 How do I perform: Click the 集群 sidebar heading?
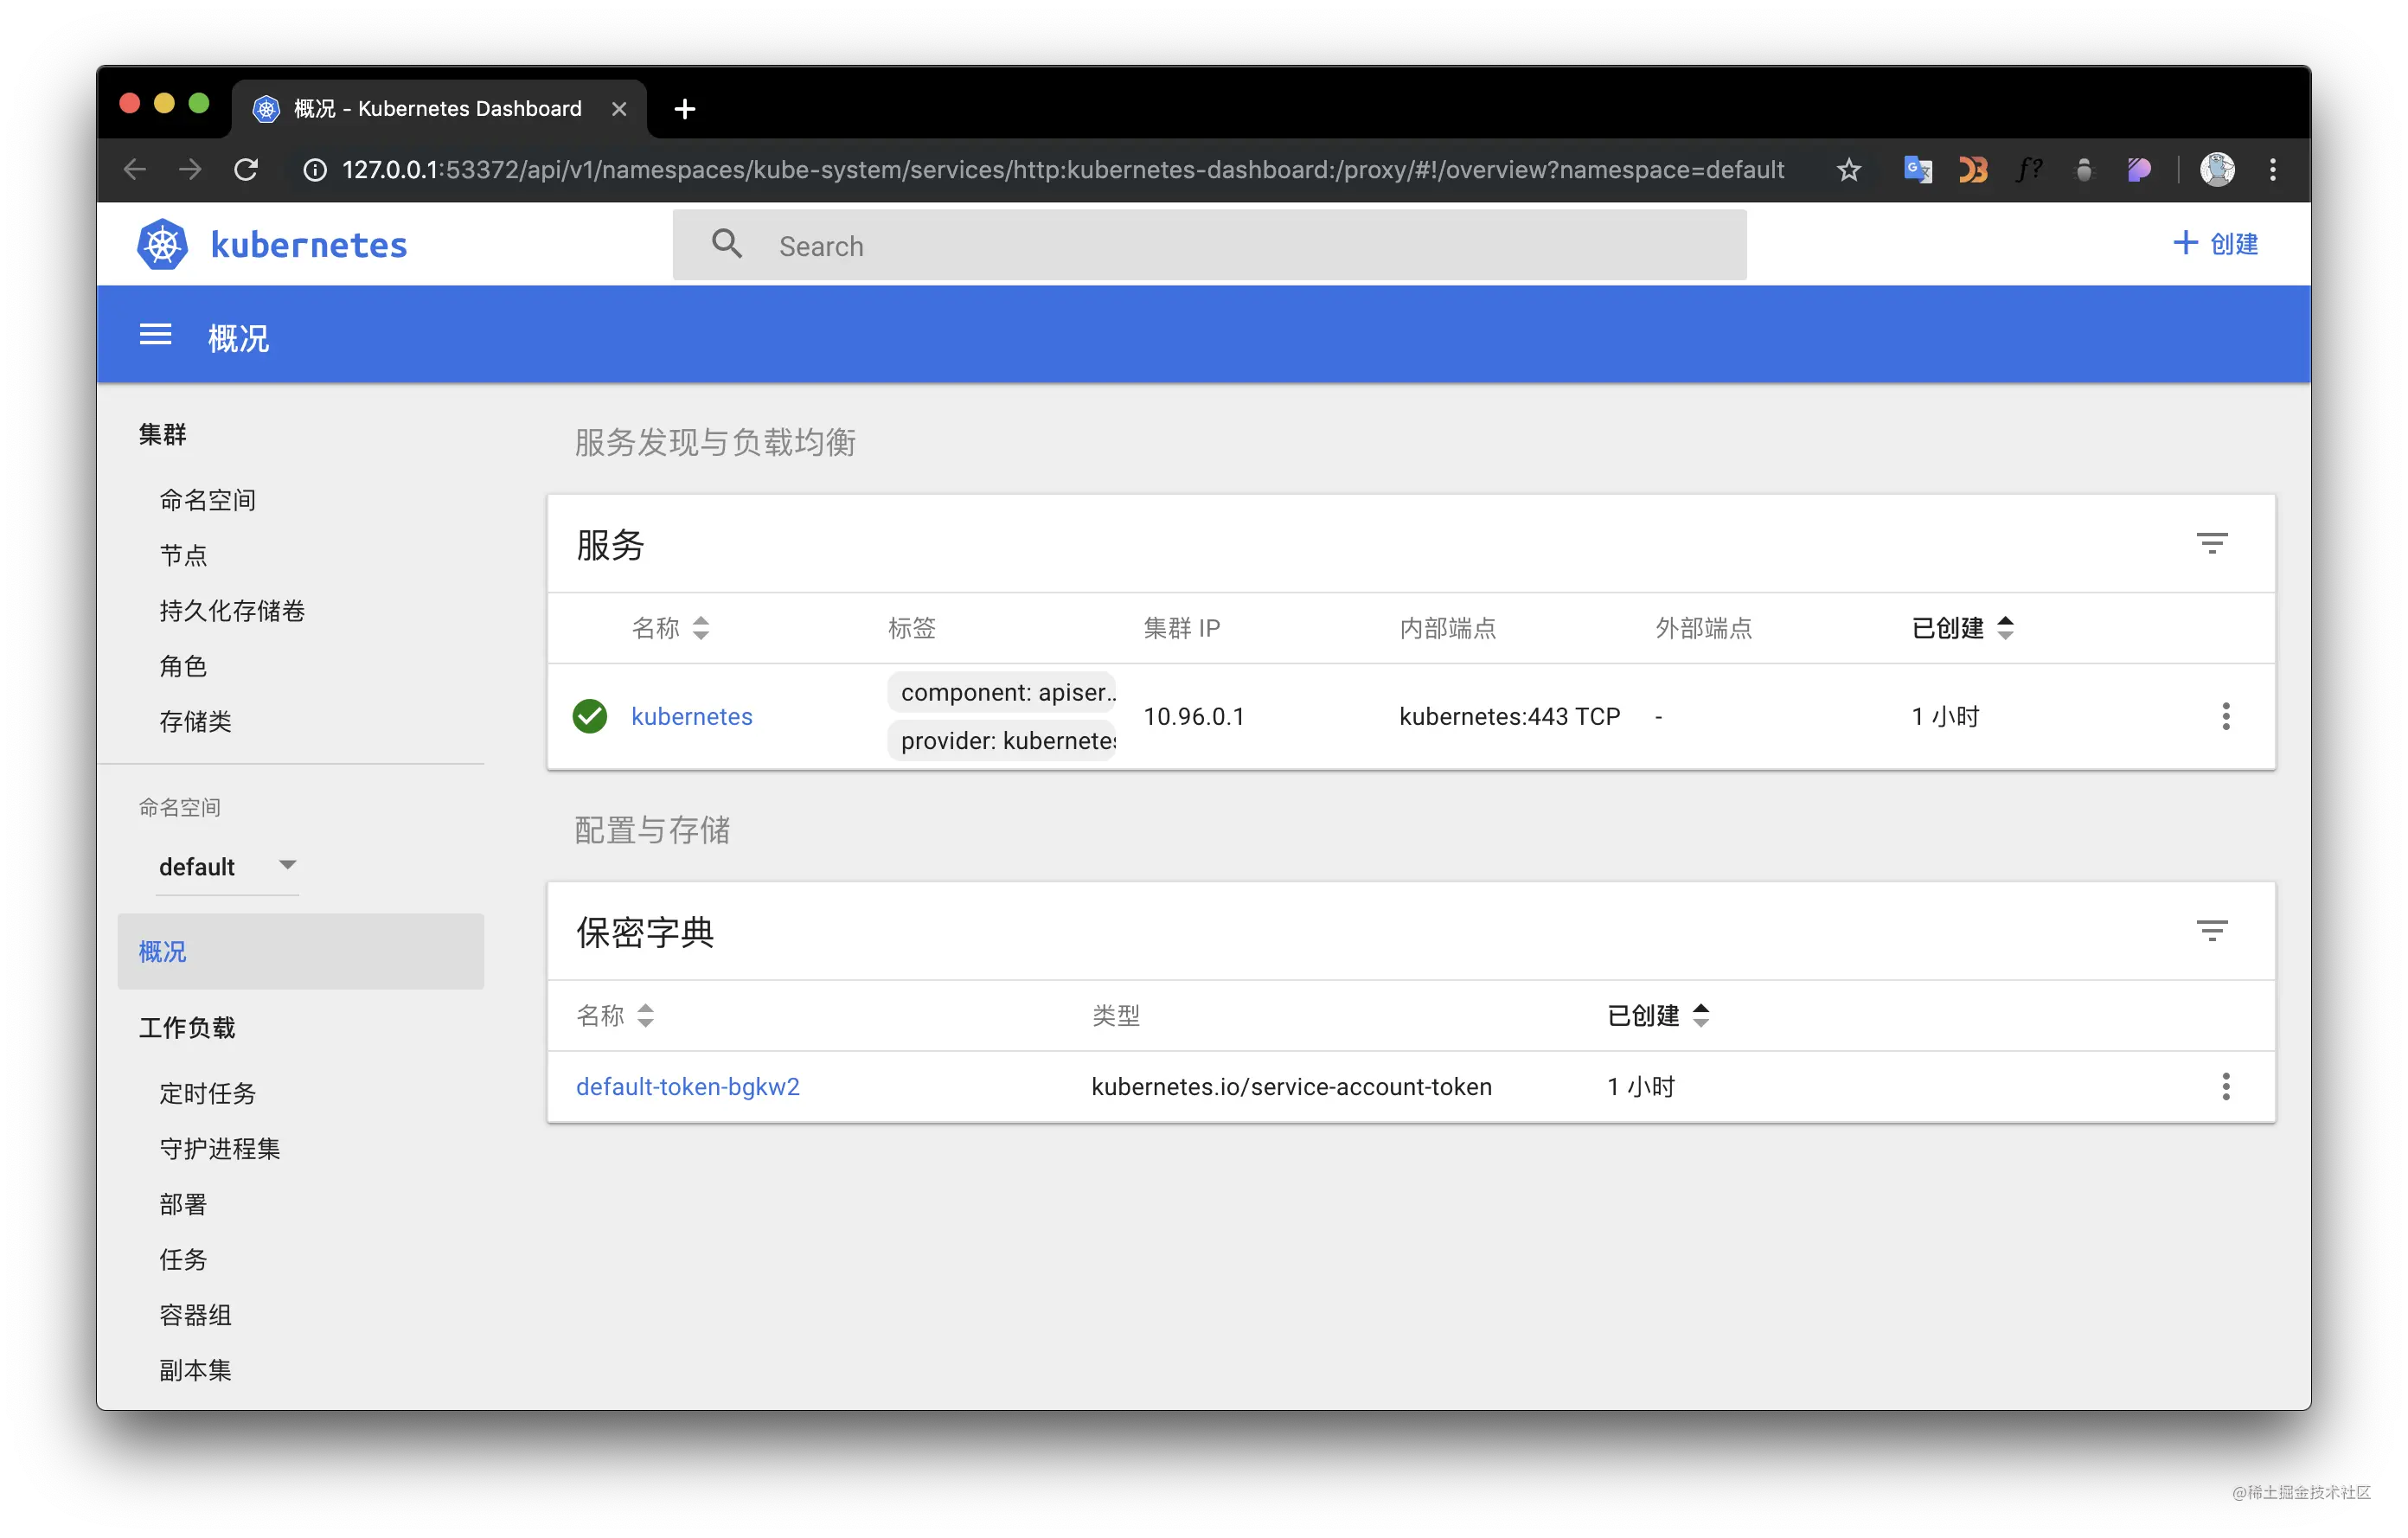(163, 434)
